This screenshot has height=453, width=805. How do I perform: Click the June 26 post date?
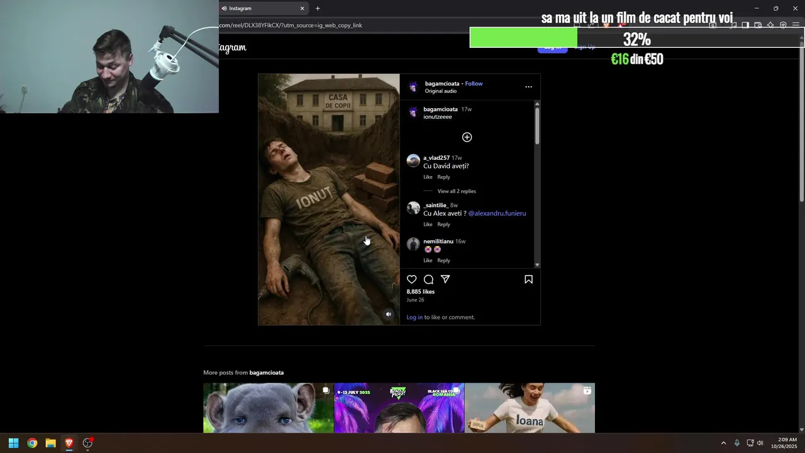pyautogui.click(x=415, y=300)
